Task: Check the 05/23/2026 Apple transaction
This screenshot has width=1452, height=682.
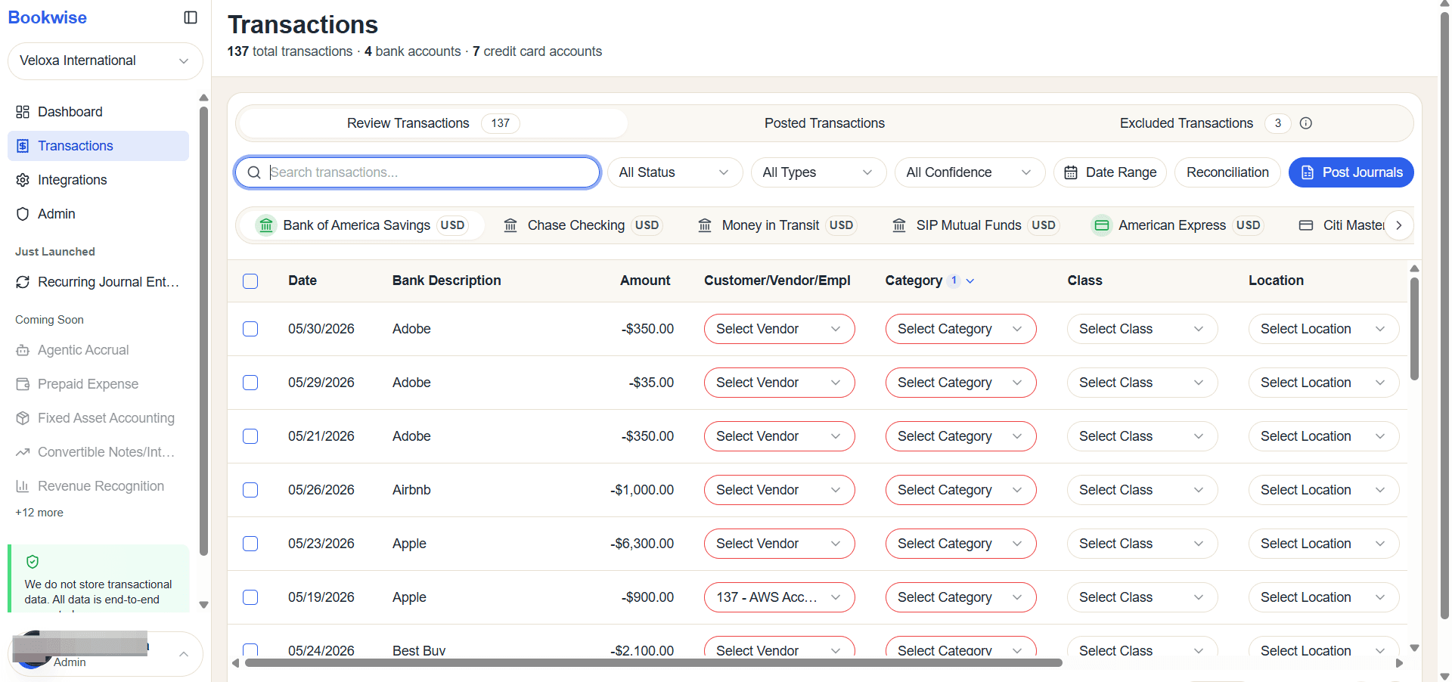Action: point(250,544)
